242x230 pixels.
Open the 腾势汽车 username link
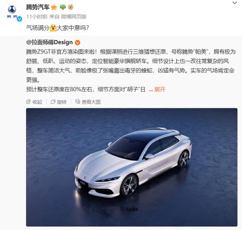coord(38,7)
